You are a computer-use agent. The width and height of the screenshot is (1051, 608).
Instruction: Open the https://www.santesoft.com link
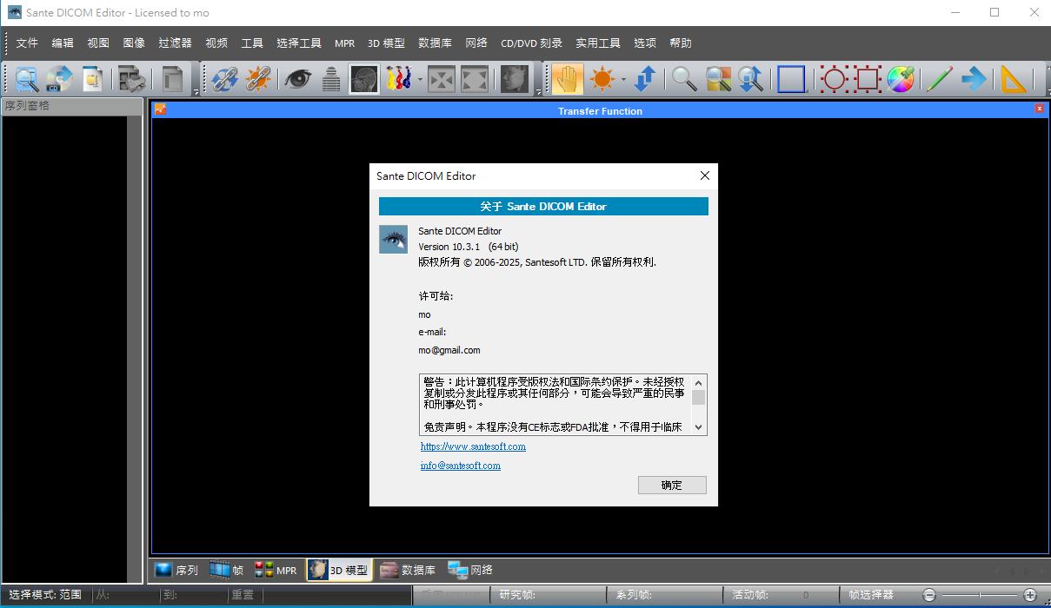point(473,446)
